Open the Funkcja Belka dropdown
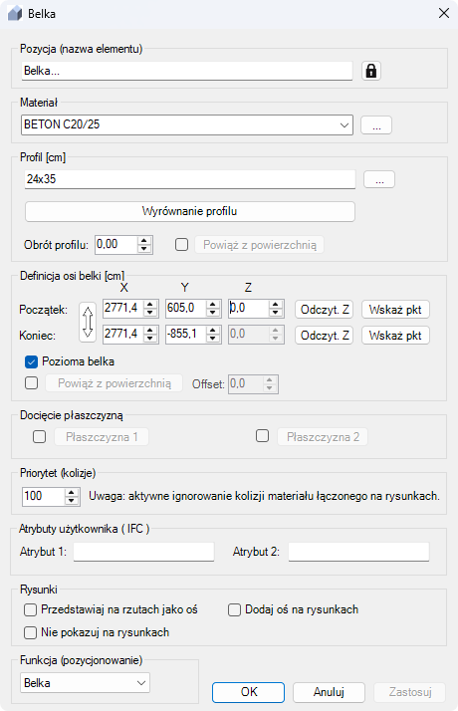The image size is (458, 711). point(86,683)
